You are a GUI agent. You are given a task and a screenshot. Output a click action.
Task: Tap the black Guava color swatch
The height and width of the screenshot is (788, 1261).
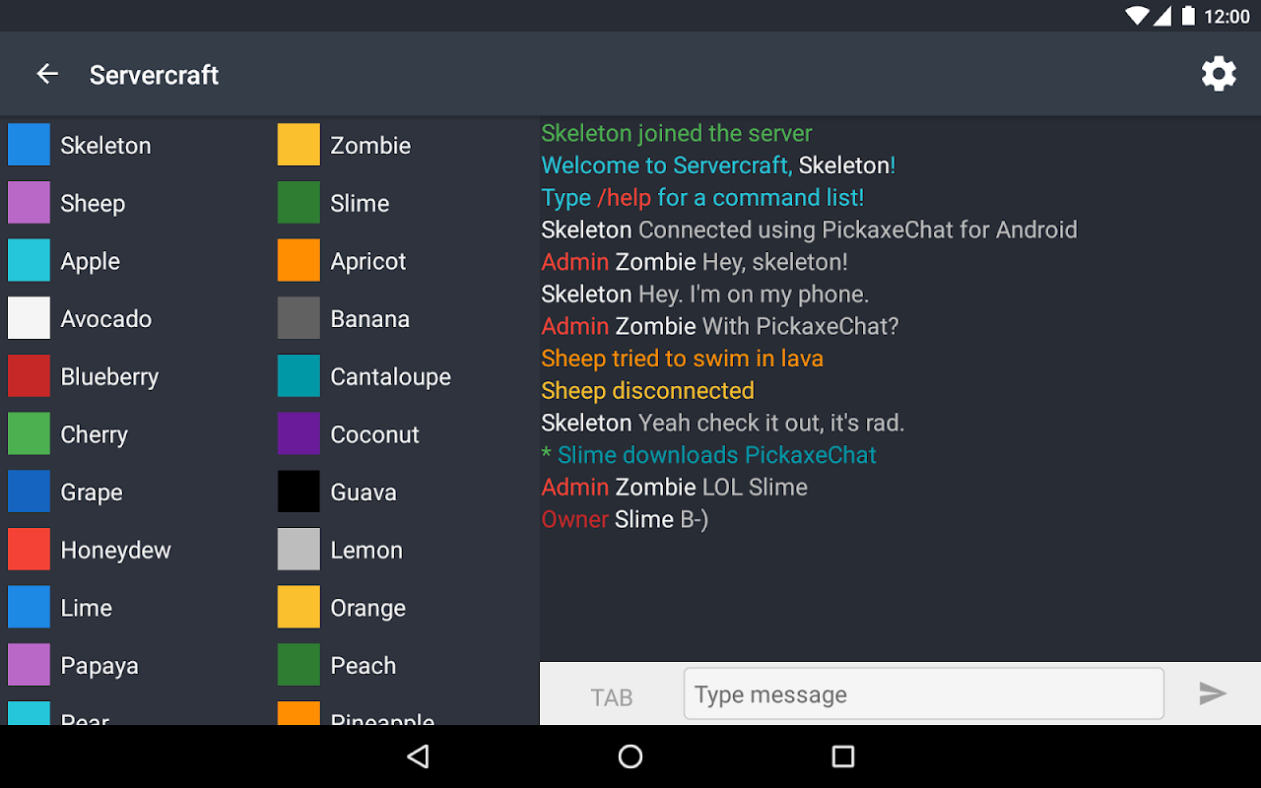(299, 492)
